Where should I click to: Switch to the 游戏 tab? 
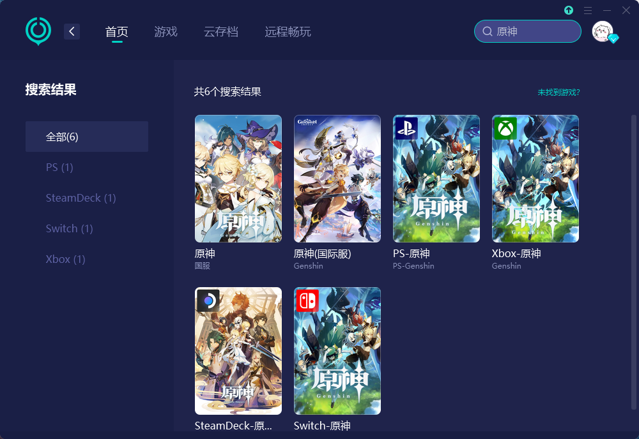click(166, 32)
